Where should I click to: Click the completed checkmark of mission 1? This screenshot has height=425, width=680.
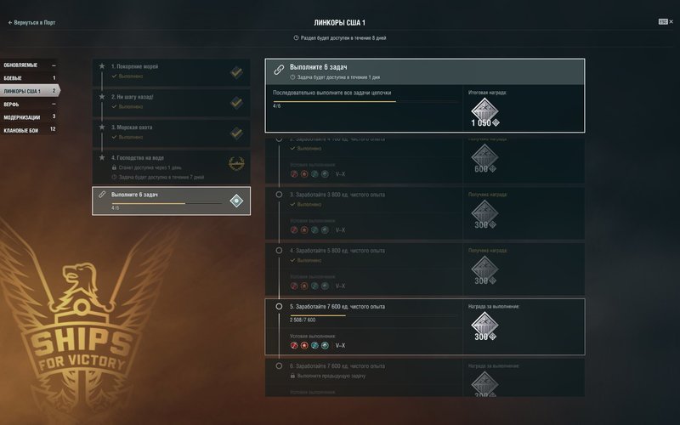pyautogui.click(x=236, y=72)
